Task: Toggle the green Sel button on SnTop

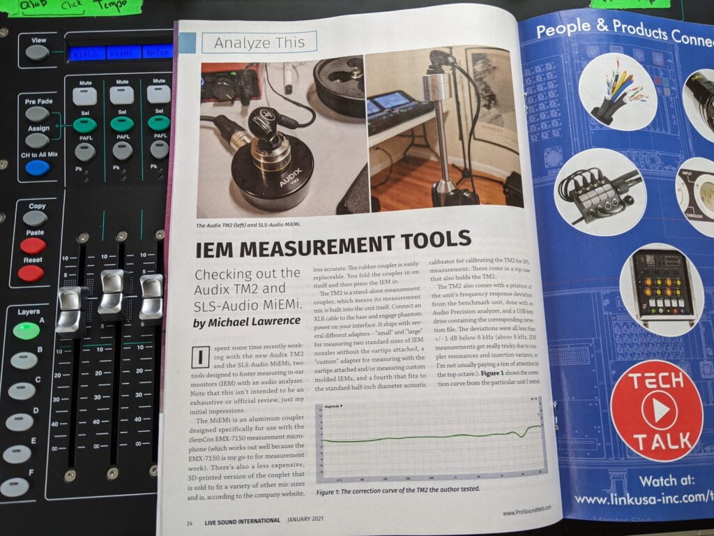Action: point(158,123)
